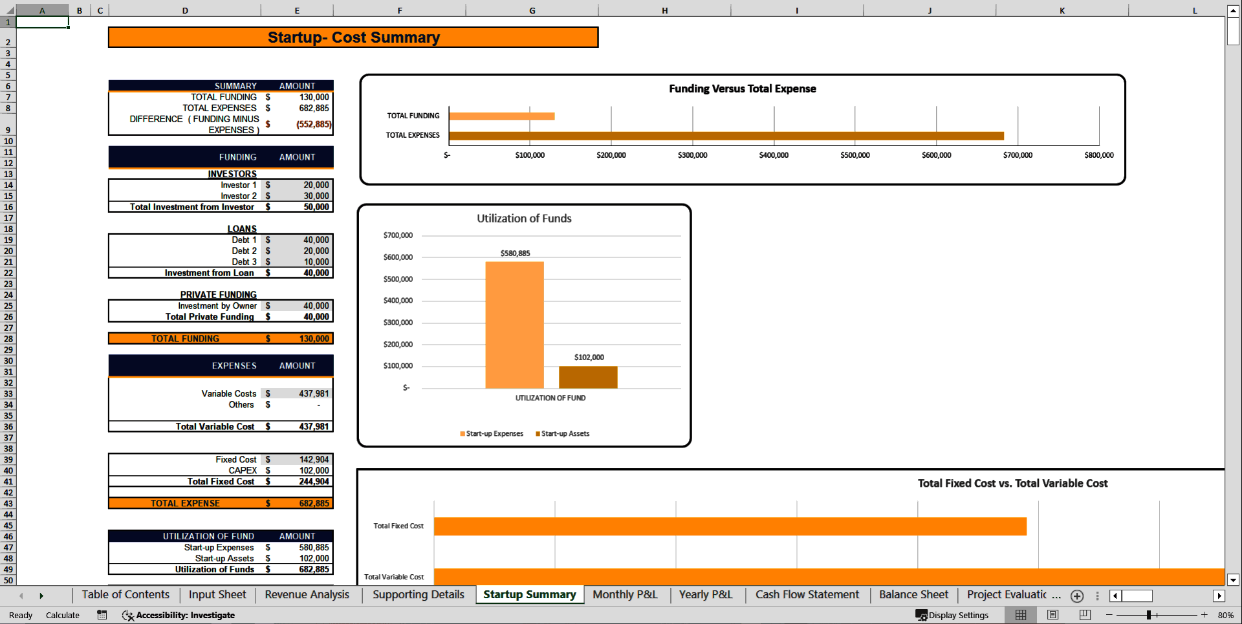
Task: Switch to the Monthly P&L tab
Action: (624, 595)
